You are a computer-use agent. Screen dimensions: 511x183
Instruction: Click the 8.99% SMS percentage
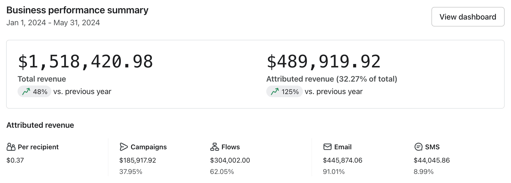point(424,172)
